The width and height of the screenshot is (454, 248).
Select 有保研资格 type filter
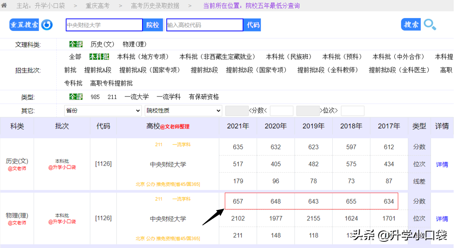pyautogui.click(x=204, y=97)
